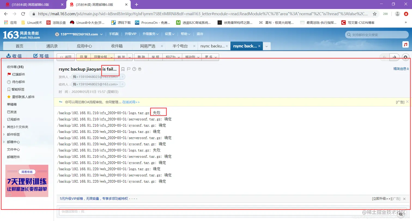
Task: Set a to-do reminder with the clock icon
Action: coord(134,69)
